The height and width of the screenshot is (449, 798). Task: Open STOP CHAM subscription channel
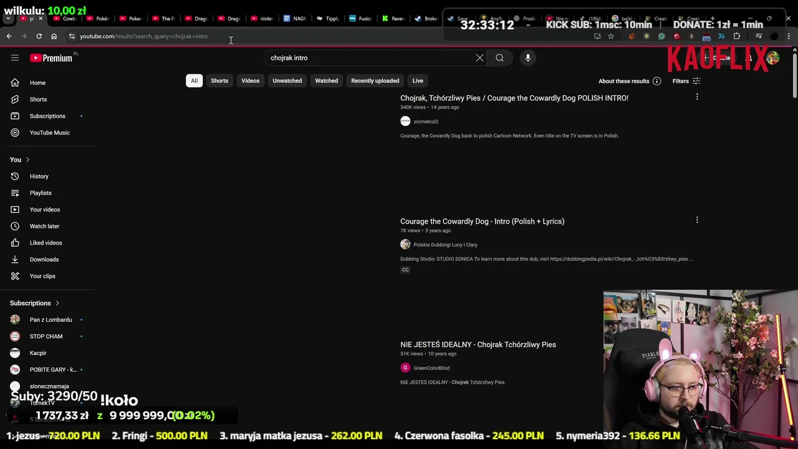point(47,336)
